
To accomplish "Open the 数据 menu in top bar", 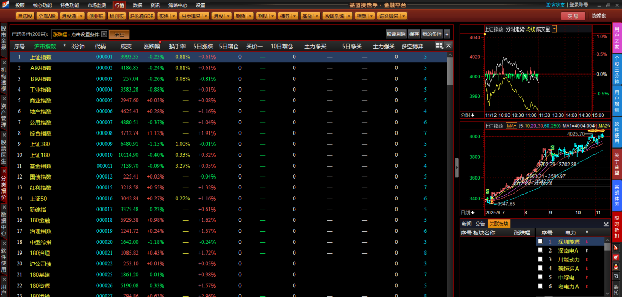I will pos(137,5).
